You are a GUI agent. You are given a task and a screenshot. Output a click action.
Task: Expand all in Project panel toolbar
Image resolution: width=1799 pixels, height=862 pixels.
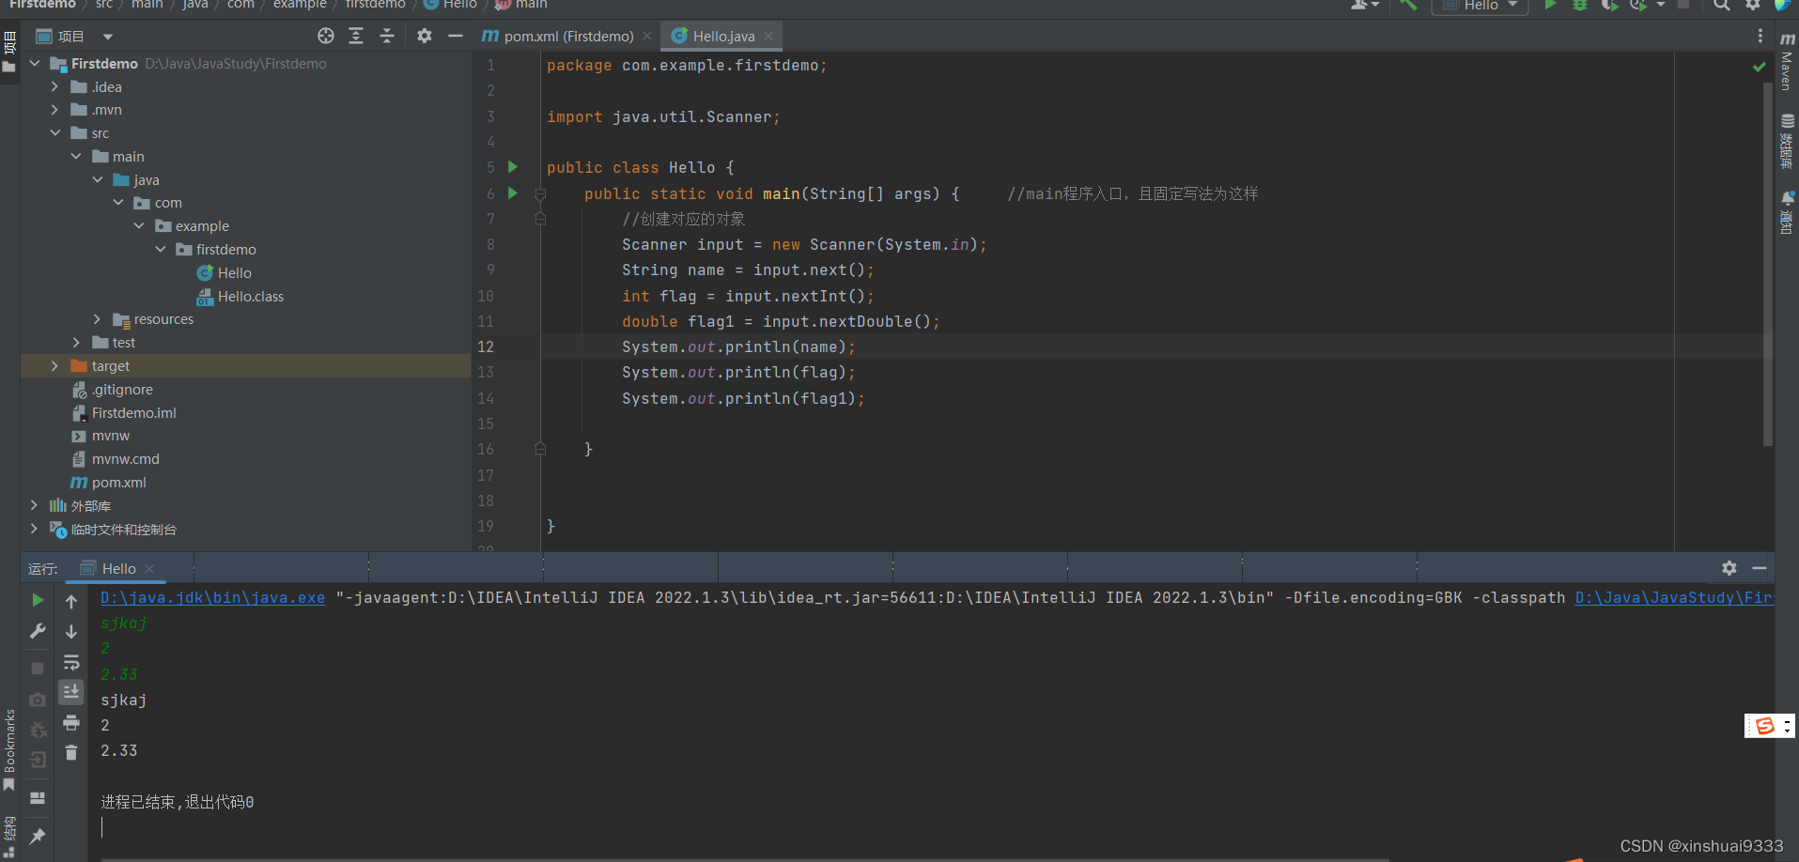(356, 36)
